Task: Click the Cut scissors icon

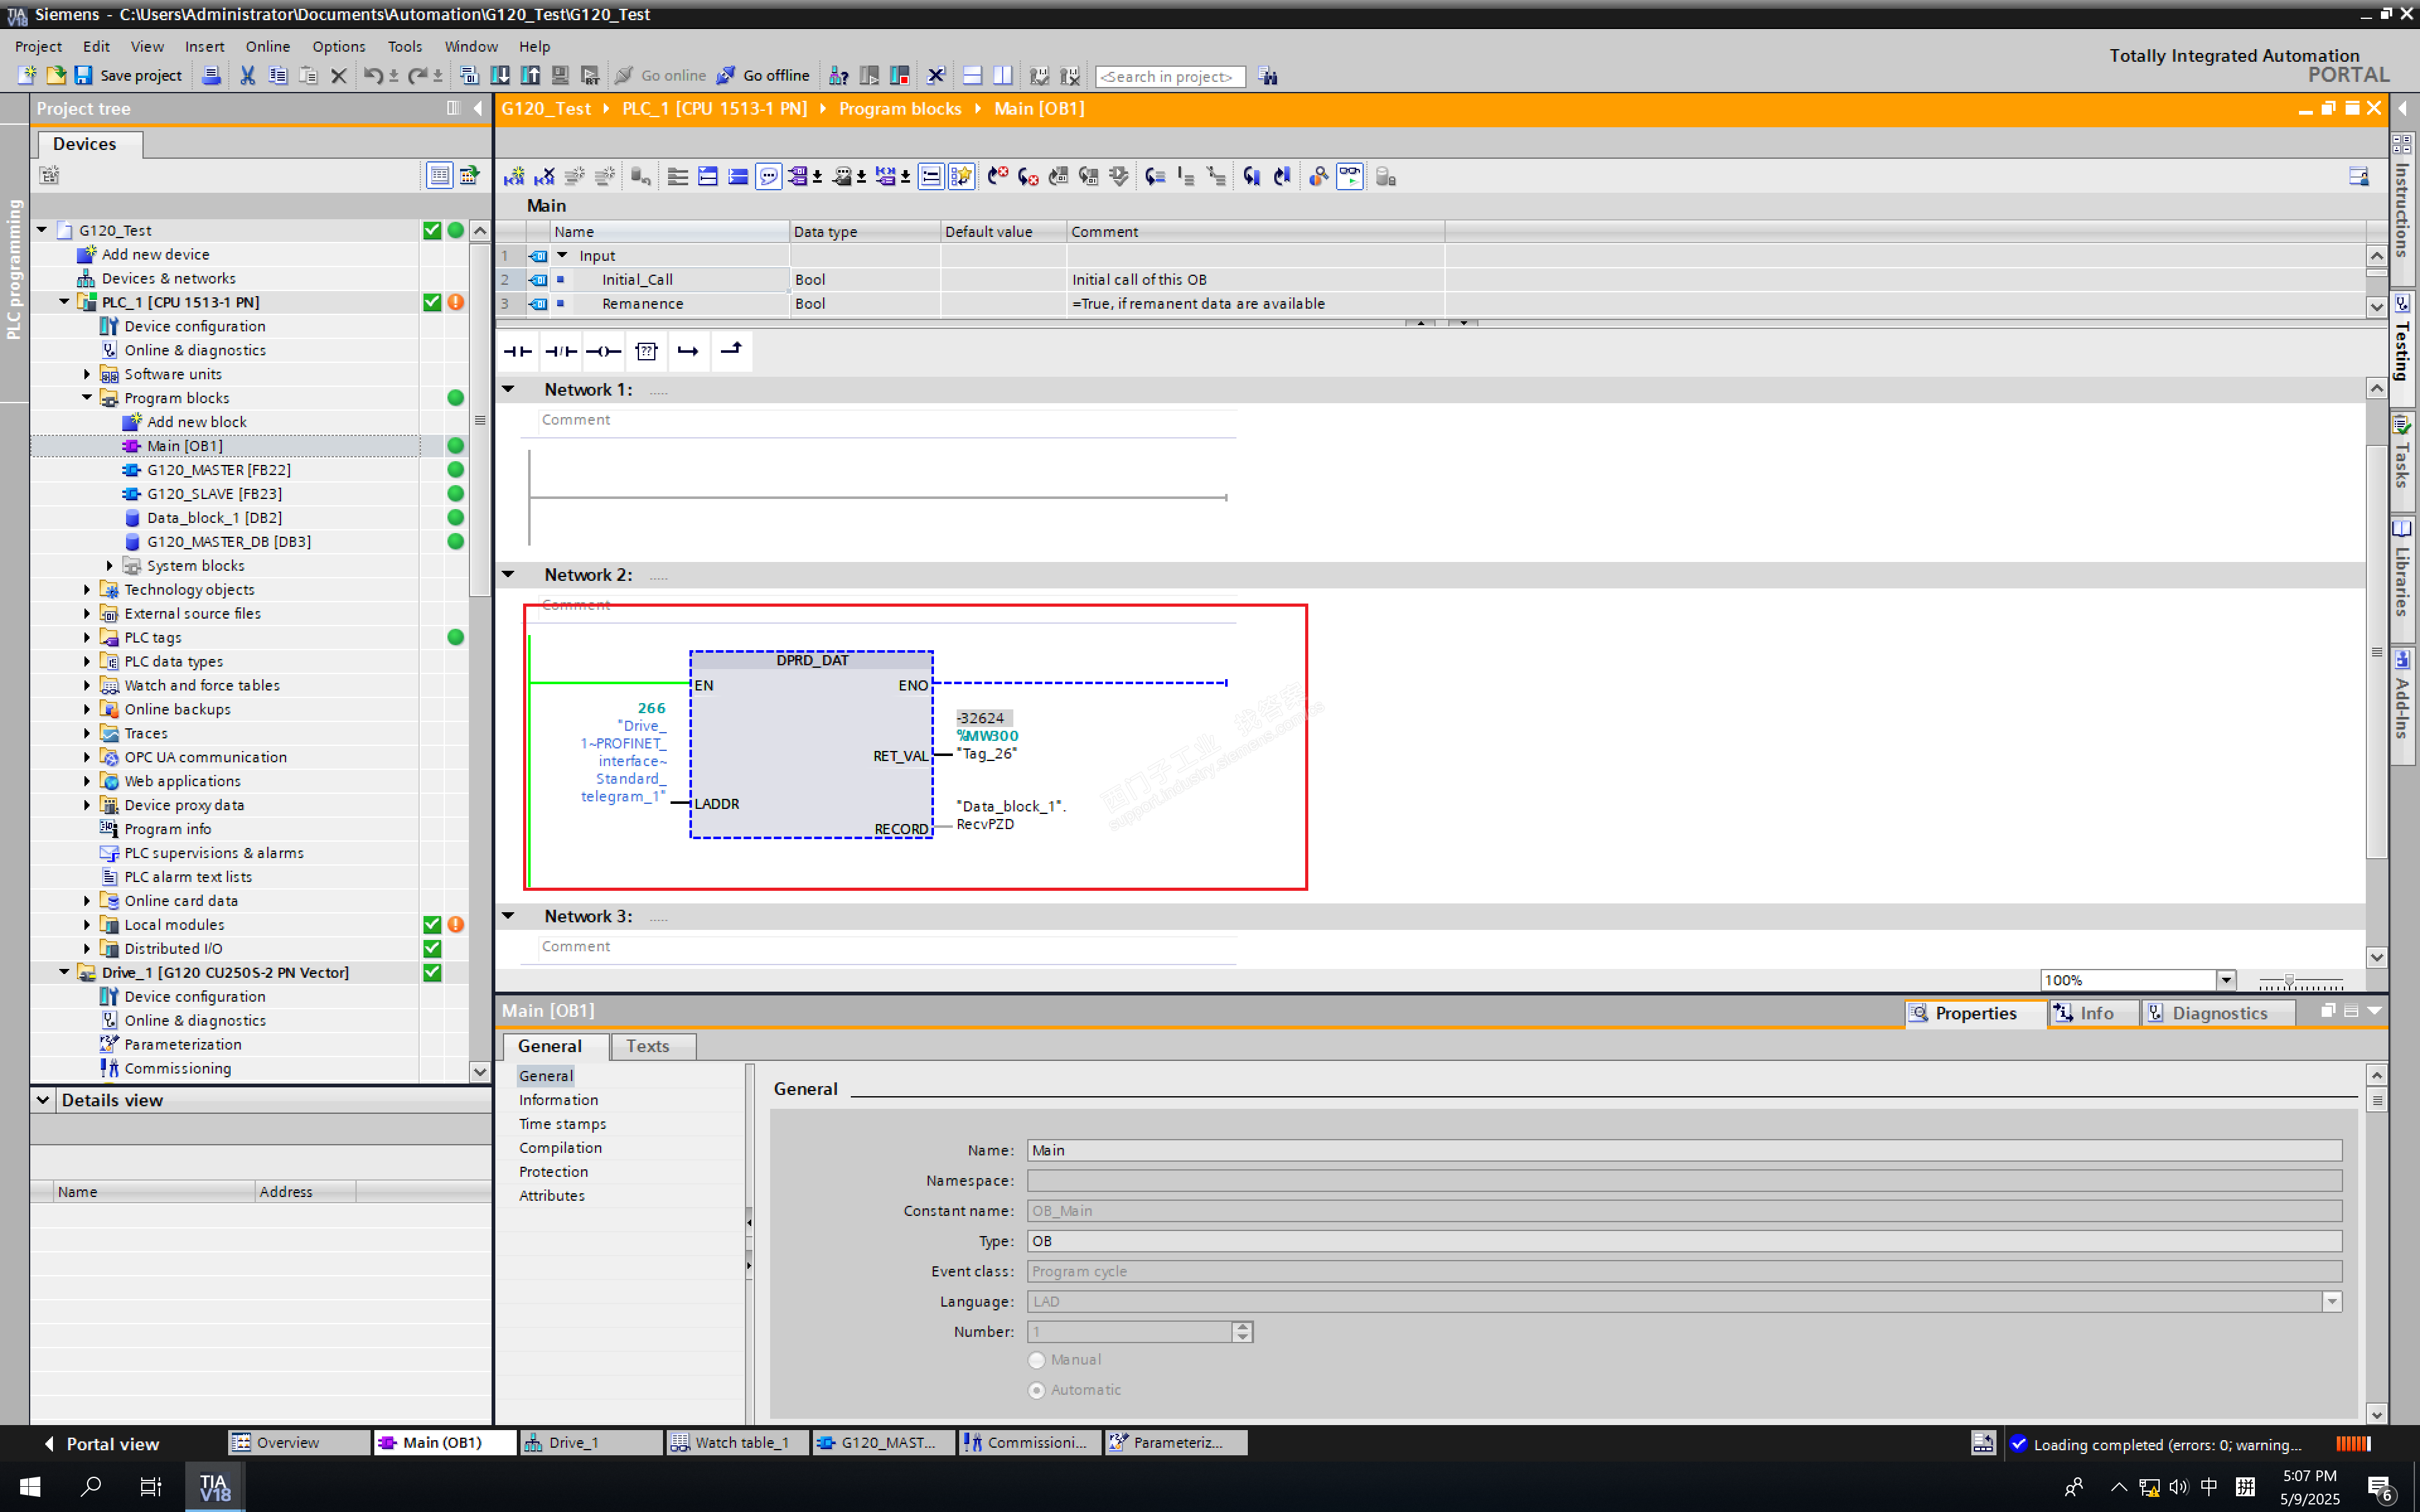Action: (x=247, y=76)
